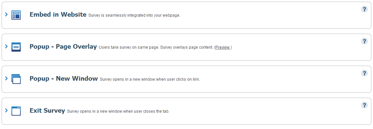Open help for Exit Survey
The height and width of the screenshot is (129, 373).
pos(364,105)
